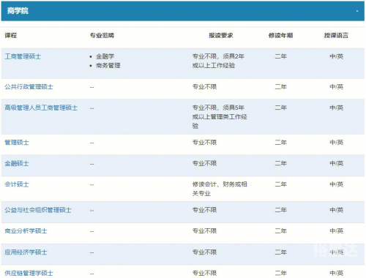Open the 商业分析学硕士 course link
366x278 pixels.
pos(26,231)
